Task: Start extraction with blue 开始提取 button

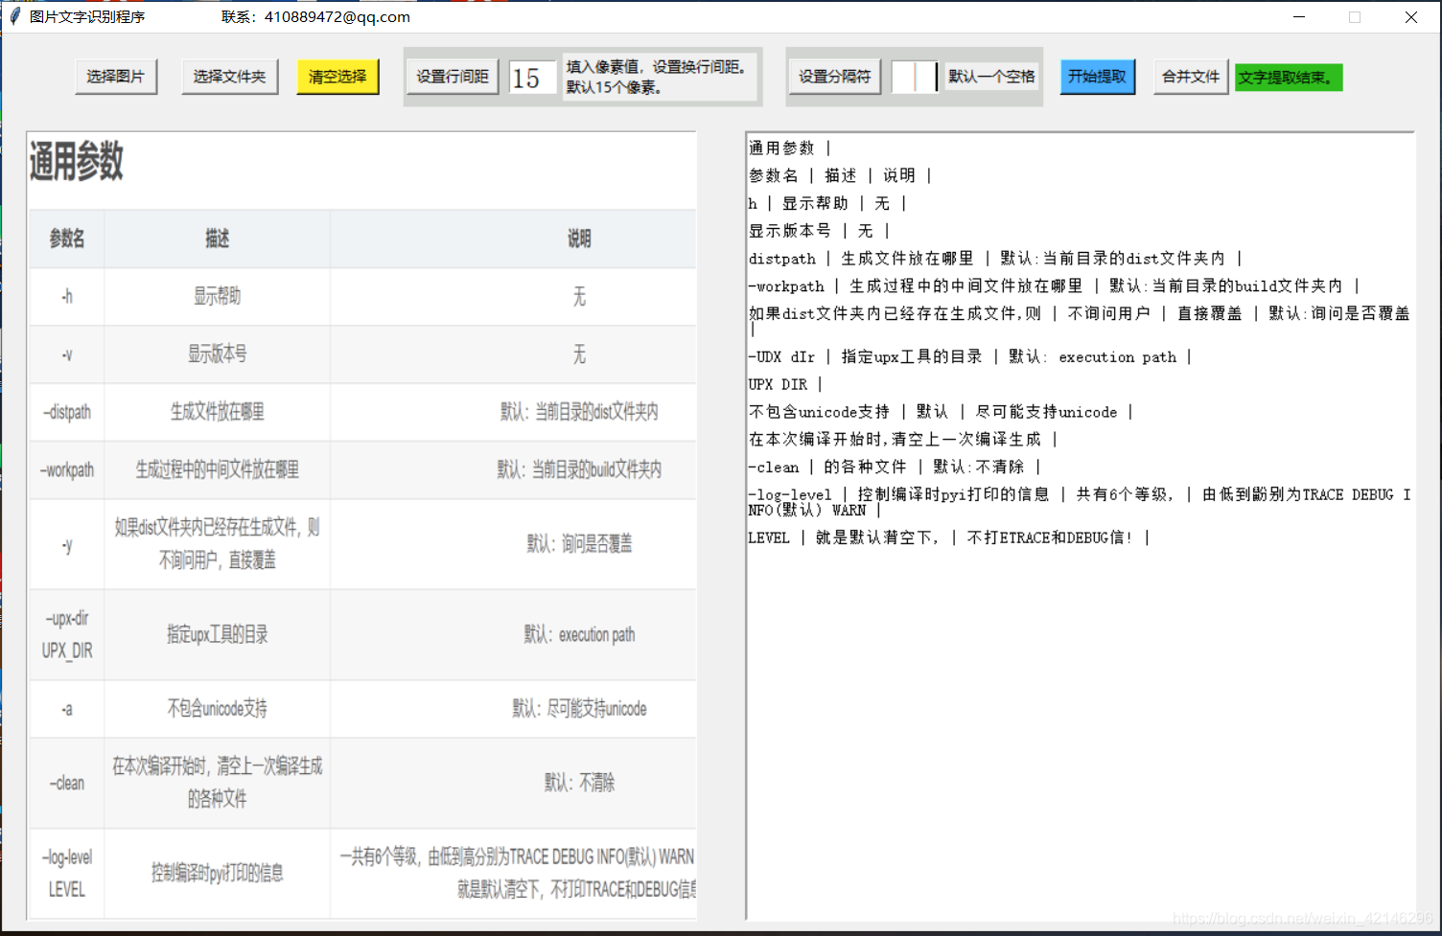Action: 1098,77
